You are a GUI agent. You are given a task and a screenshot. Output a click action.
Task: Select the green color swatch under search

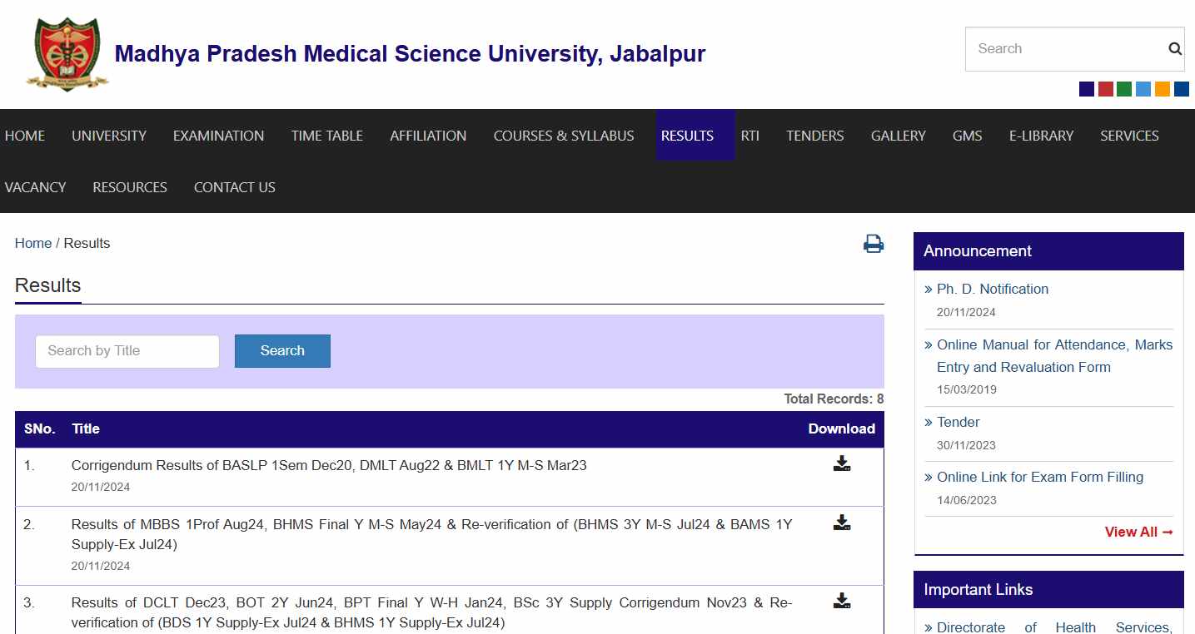coord(1123,88)
